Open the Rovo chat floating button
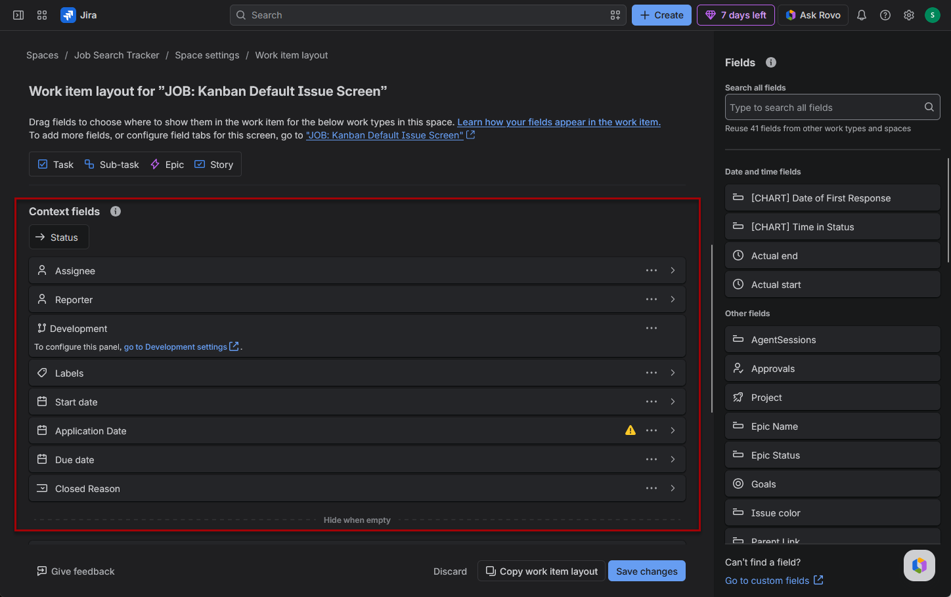951x597 pixels. tap(919, 566)
